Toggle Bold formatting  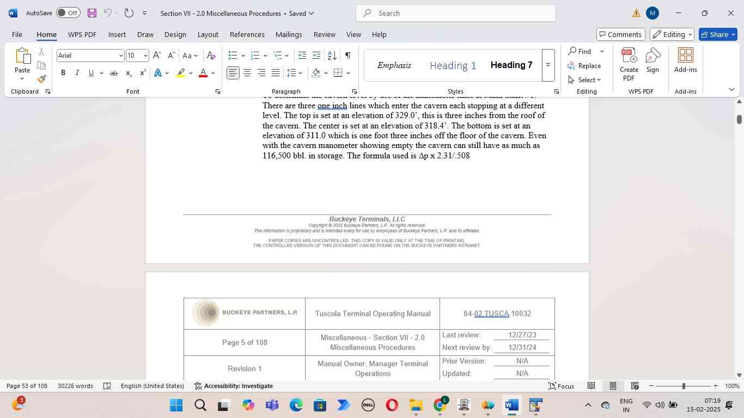click(x=63, y=73)
